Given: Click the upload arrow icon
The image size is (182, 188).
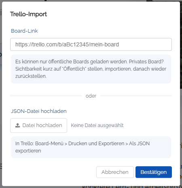Looking at the screenshot, I should click(17, 125).
